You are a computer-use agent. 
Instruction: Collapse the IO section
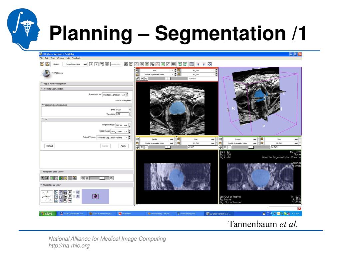(x=43, y=119)
